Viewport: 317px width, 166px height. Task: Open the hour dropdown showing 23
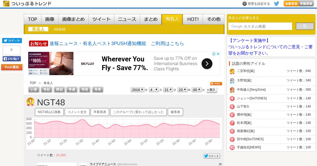pos(182,90)
